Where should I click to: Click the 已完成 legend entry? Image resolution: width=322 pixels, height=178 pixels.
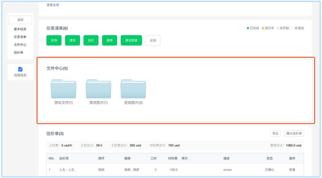click(253, 28)
